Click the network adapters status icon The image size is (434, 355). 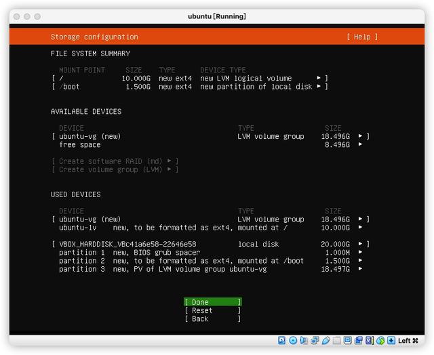coord(315,340)
